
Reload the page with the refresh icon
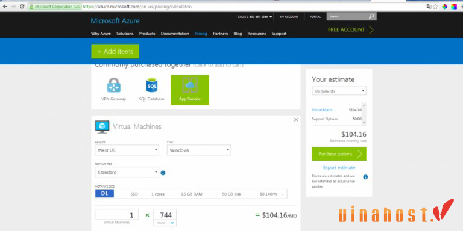pos(22,7)
